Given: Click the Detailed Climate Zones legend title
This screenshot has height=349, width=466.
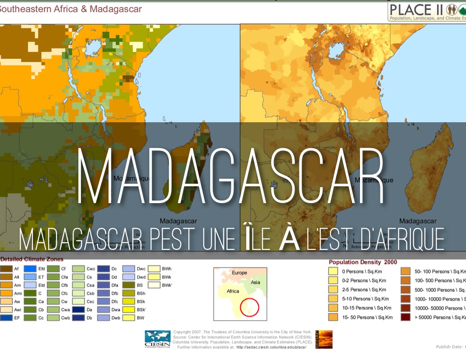Looking at the screenshot, I should (x=32, y=259).
